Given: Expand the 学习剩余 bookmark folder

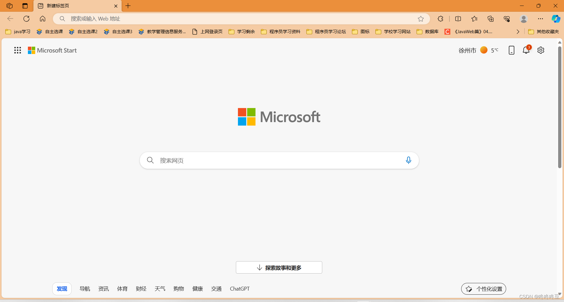Looking at the screenshot, I should coord(242,32).
